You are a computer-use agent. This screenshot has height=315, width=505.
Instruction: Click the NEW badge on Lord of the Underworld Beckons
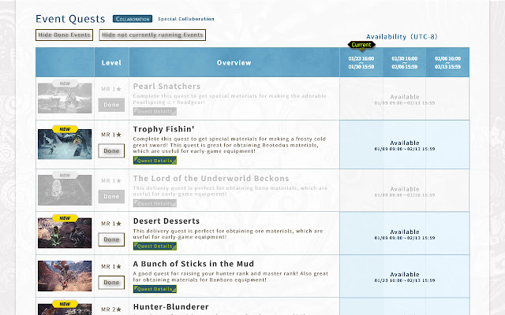point(65,175)
